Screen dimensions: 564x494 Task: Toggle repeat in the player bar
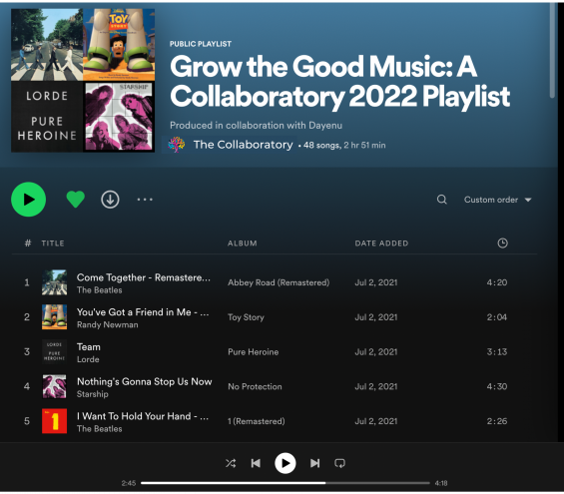[340, 463]
